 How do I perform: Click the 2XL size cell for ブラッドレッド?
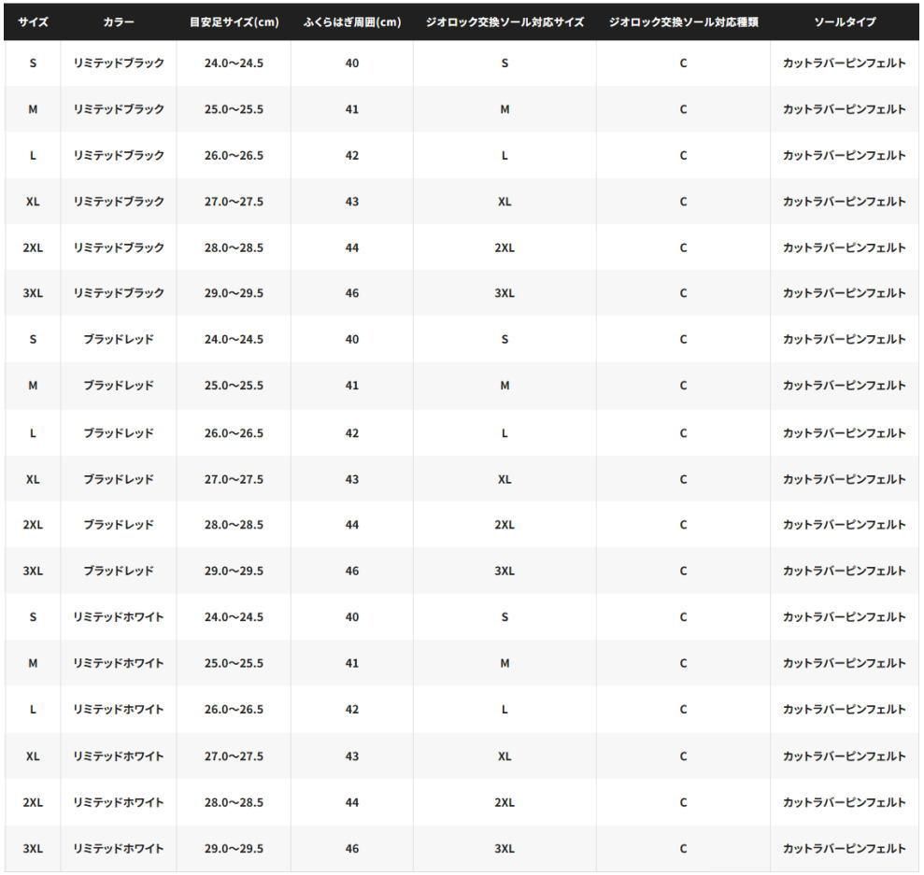point(33,525)
